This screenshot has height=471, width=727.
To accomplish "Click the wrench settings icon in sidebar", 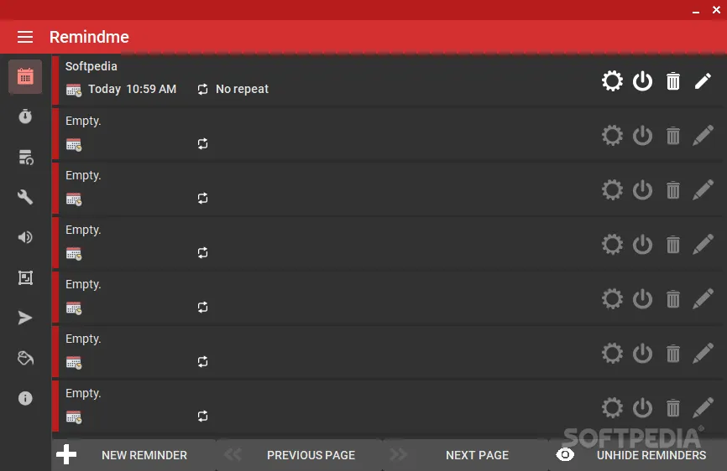I will [x=25, y=197].
